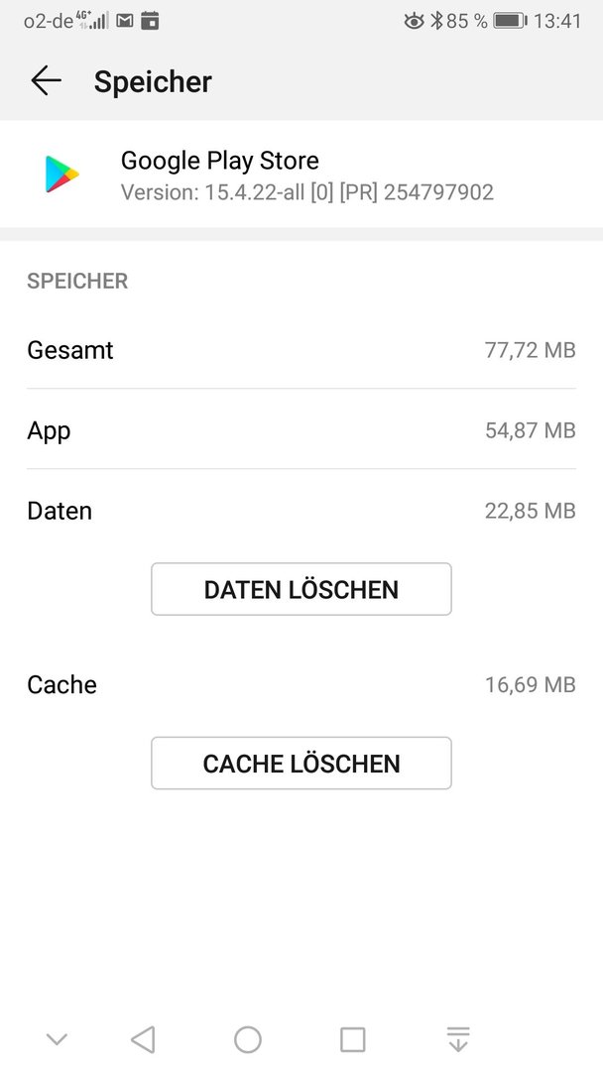
Task: Clear app data with DATEN LÖSCHEN
Action: pos(301,589)
